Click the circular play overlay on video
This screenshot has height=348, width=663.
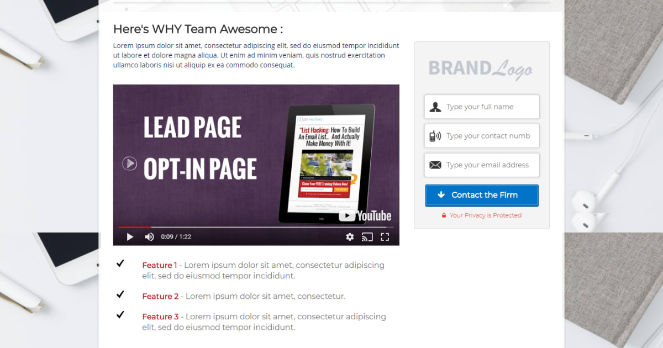point(129,163)
